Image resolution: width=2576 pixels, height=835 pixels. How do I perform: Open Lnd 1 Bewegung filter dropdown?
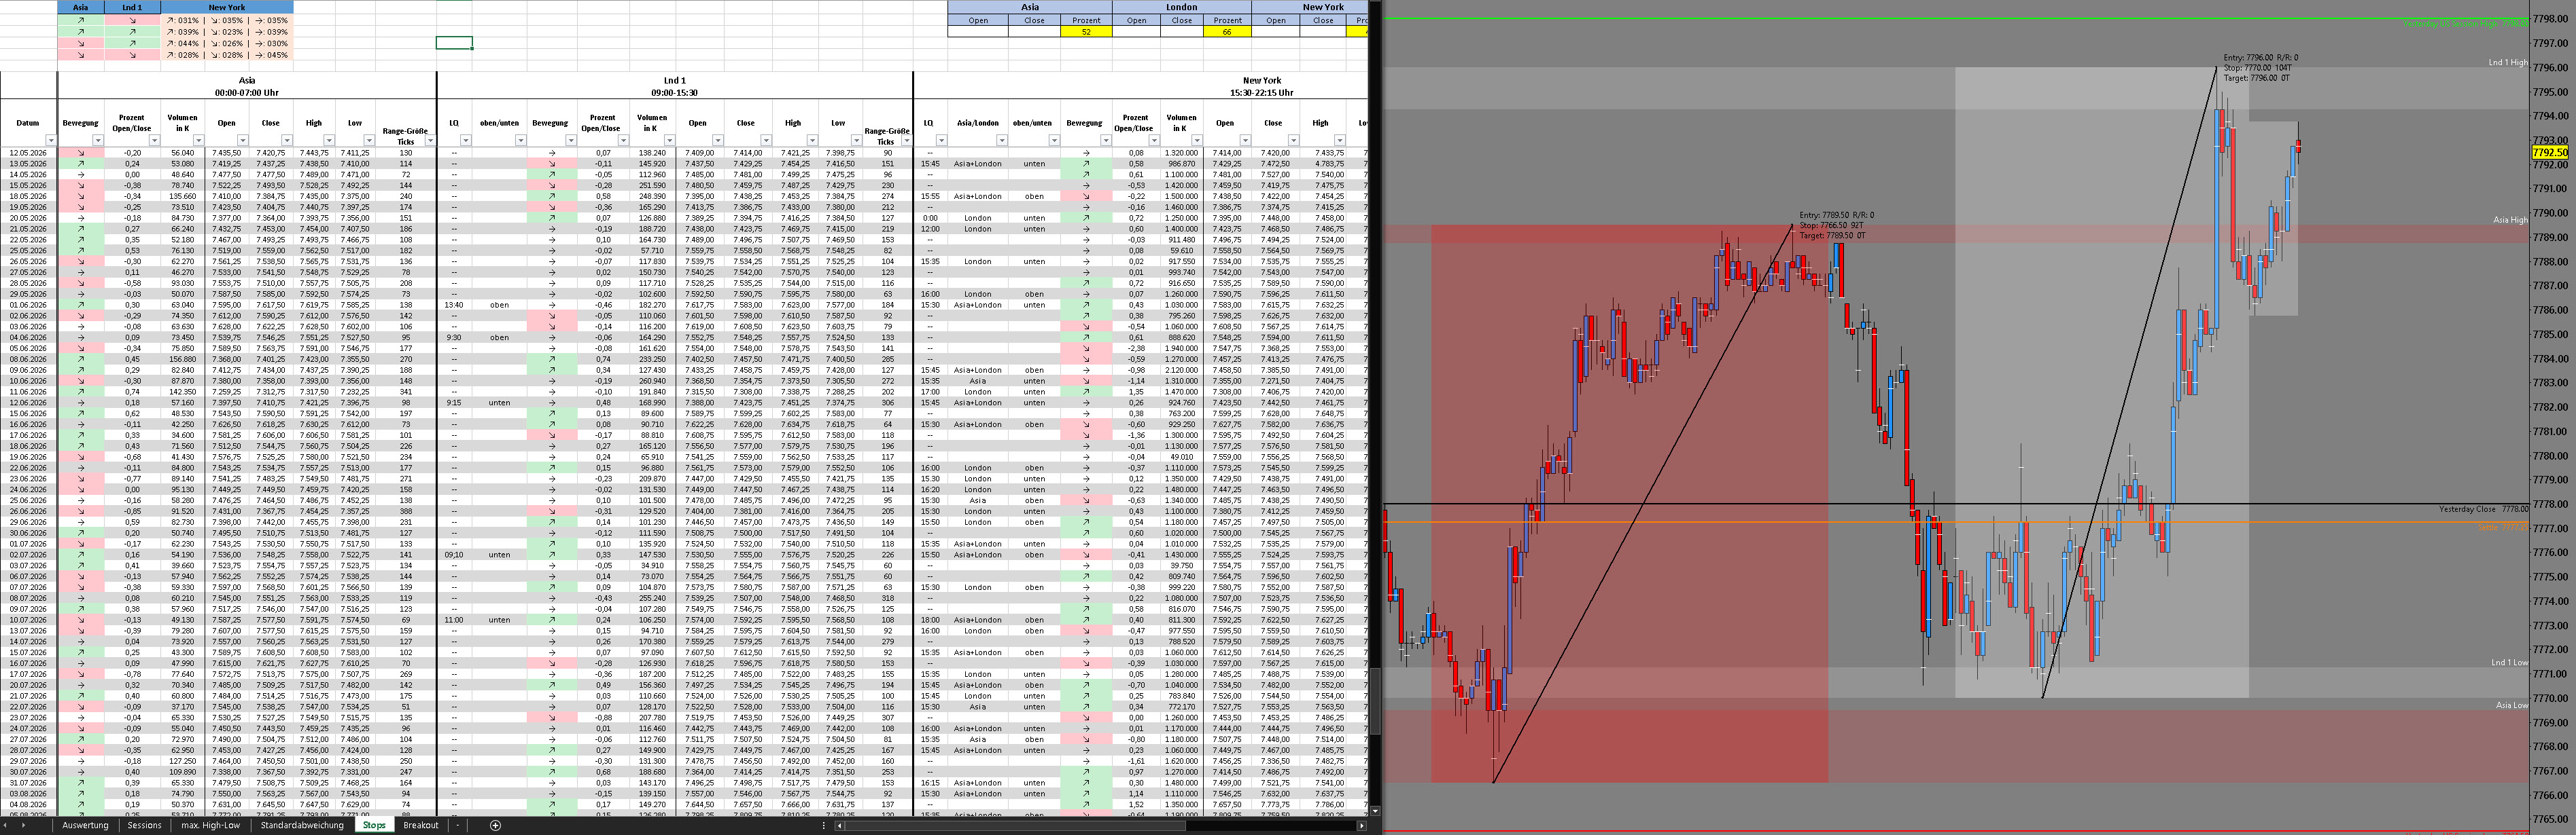point(571,141)
